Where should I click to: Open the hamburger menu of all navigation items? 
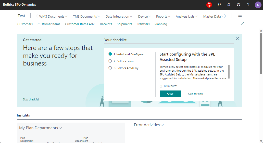pyautogui.click(x=240, y=16)
